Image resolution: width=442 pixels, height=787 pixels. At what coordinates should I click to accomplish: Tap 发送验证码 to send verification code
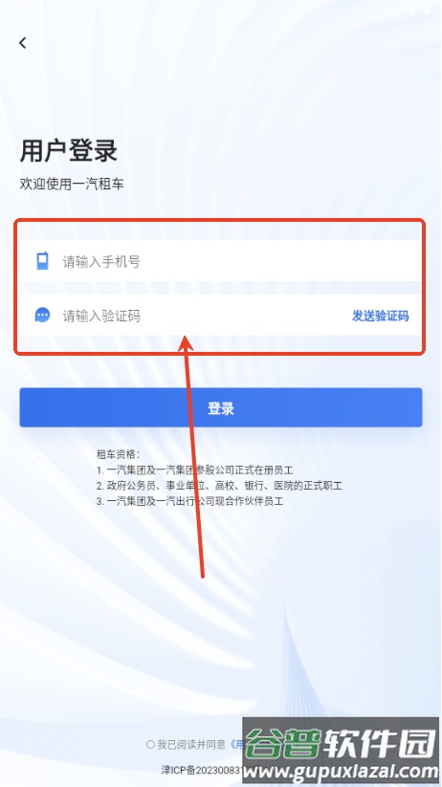point(380,316)
